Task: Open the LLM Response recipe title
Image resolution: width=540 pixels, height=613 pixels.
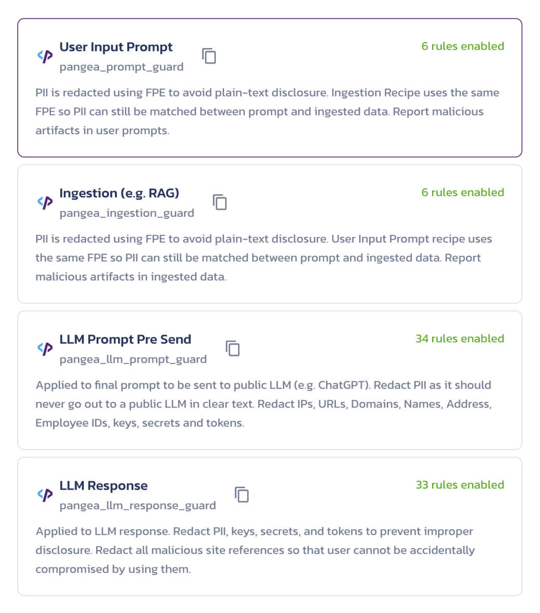Action: [103, 486]
